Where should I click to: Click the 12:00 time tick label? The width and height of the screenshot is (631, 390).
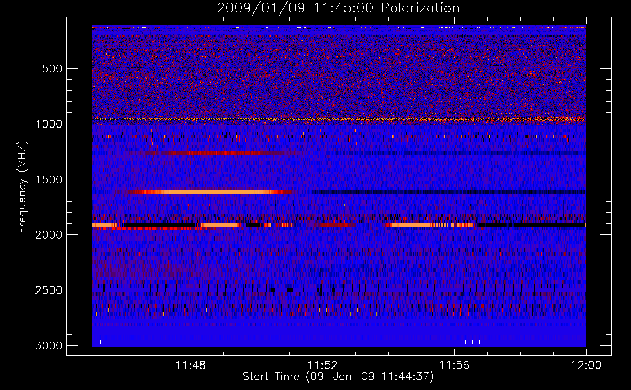[586, 365]
